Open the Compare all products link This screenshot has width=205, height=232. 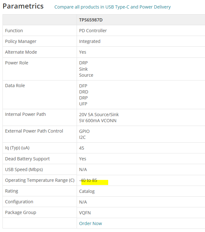tap(113, 7)
